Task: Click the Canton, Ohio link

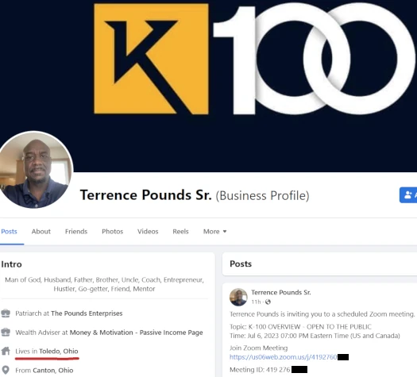Action: (53, 371)
